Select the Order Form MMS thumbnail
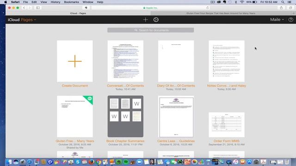Screen dimensions: 296x166 227,125
